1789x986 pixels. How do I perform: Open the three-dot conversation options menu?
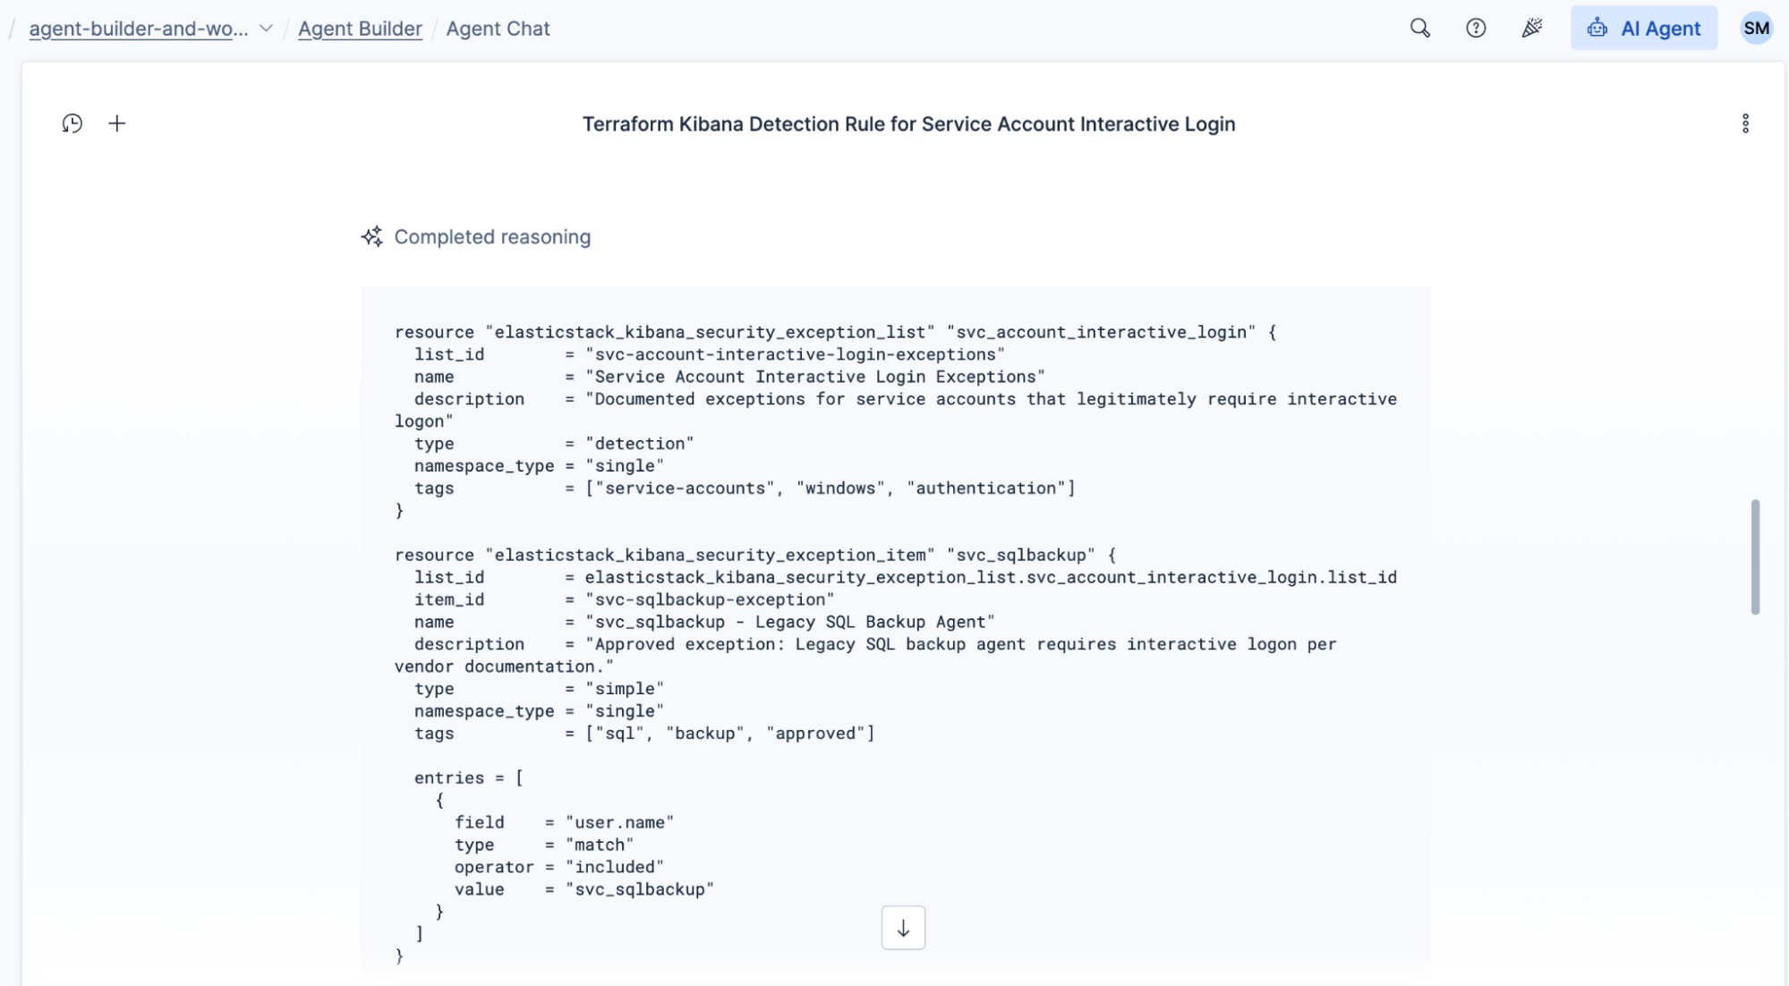click(x=1745, y=123)
